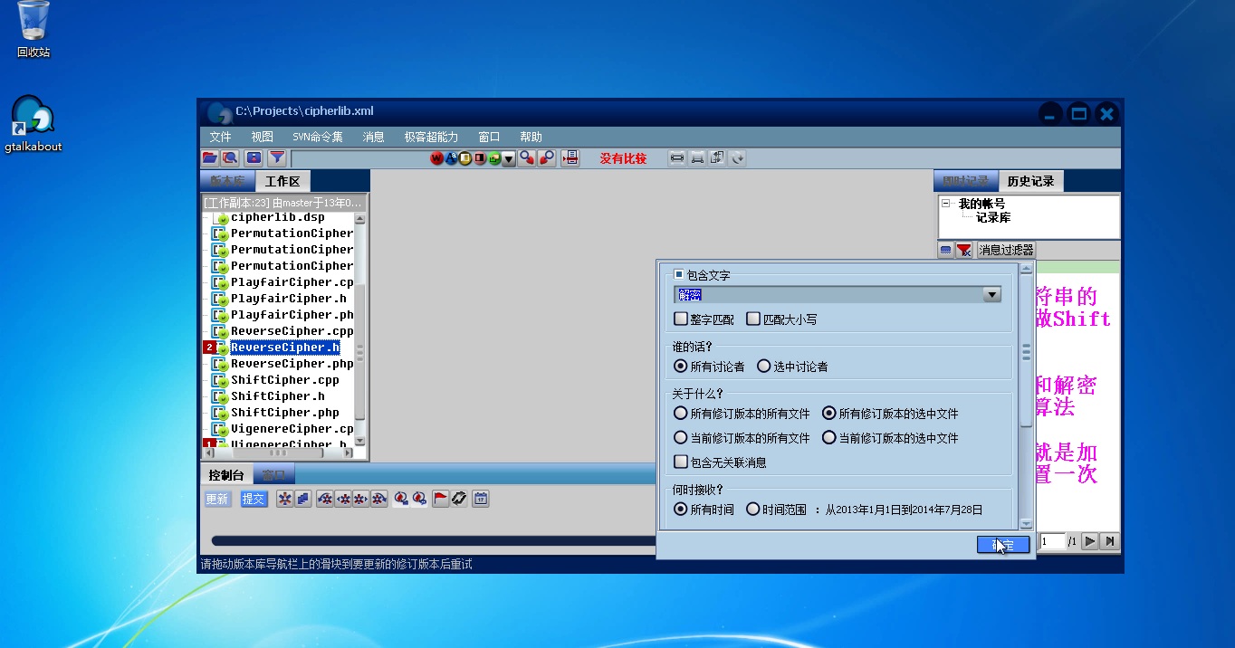Screen dimensions: 1235x648
Task: Click the blue message icon beside red filter
Action: pyautogui.click(x=945, y=250)
